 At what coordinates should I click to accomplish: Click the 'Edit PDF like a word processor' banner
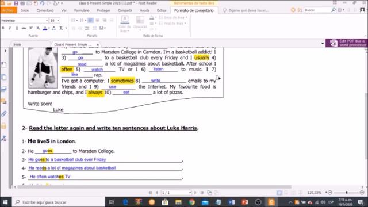(x=347, y=43)
